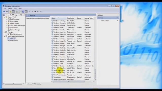Click the services list scroll-up arrow
162x91 pixels.
[95, 18]
